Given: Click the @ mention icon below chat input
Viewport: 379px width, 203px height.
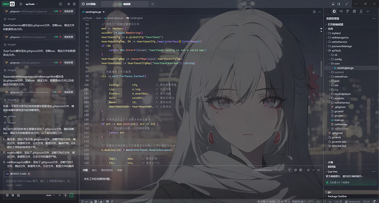Looking at the screenshot, I should 7,195.
